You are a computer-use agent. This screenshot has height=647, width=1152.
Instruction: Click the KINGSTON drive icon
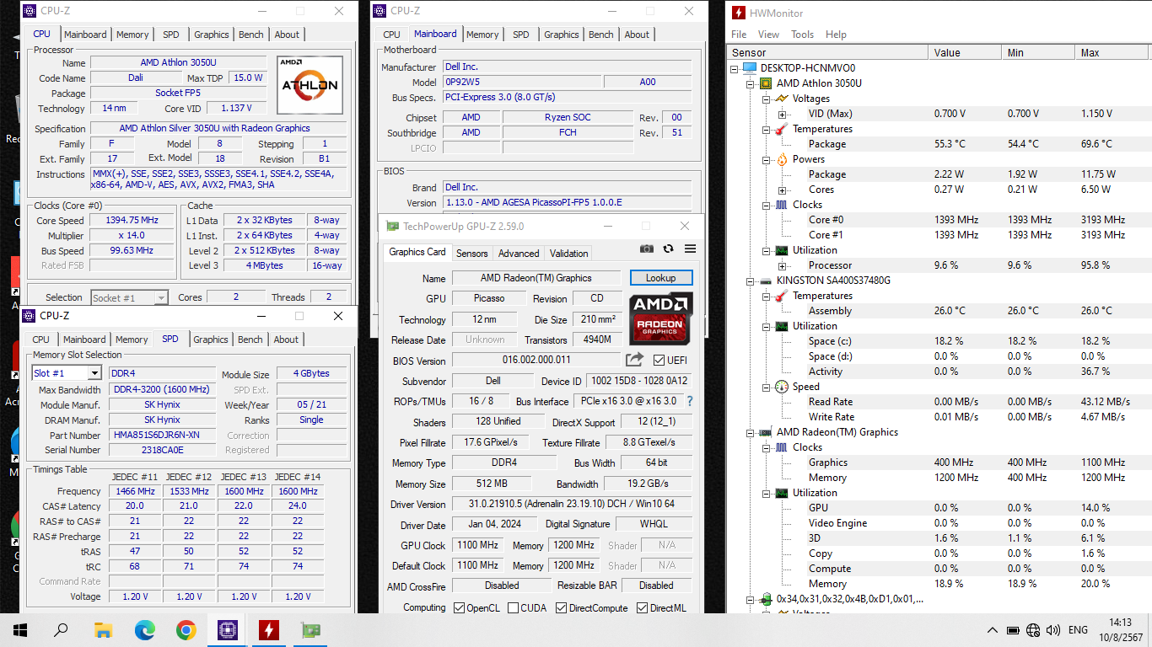(766, 281)
